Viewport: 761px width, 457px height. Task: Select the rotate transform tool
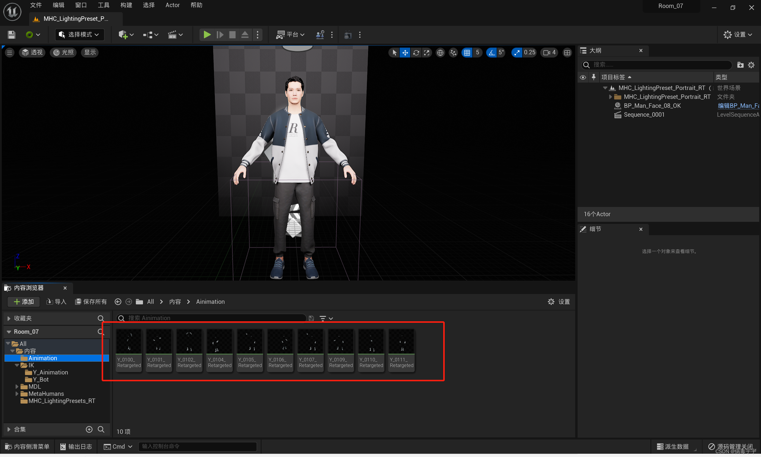pyautogui.click(x=416, y=53)
